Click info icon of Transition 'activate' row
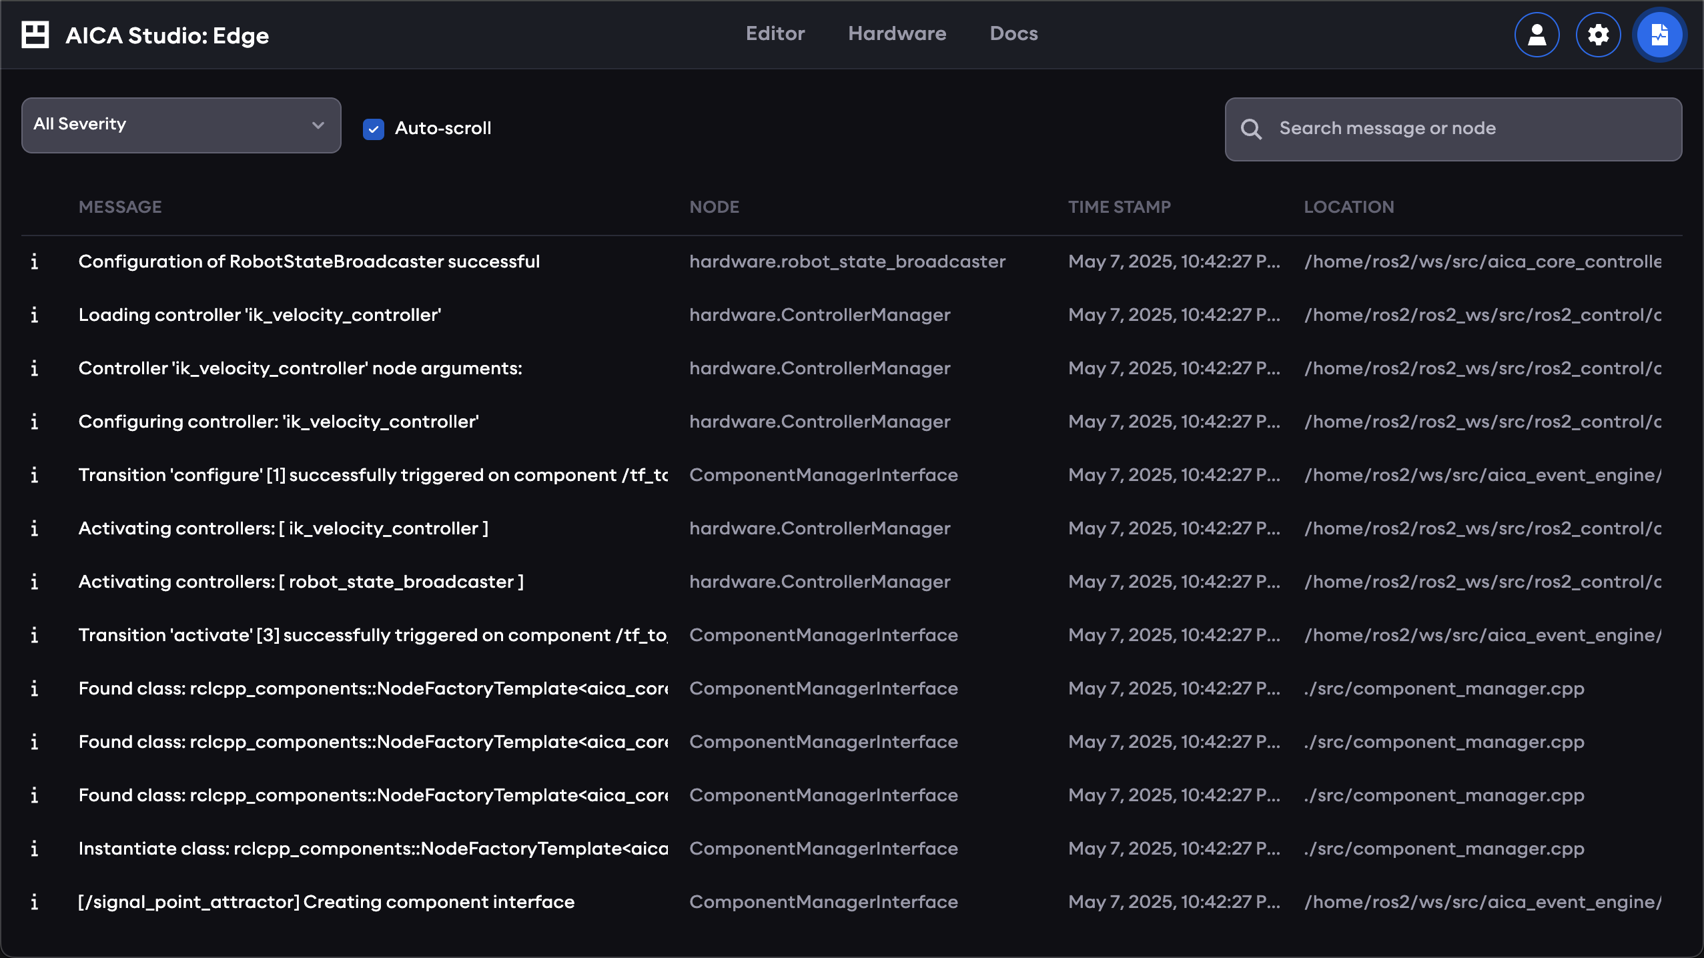1704x958 pixels. [x=35, y=635]
